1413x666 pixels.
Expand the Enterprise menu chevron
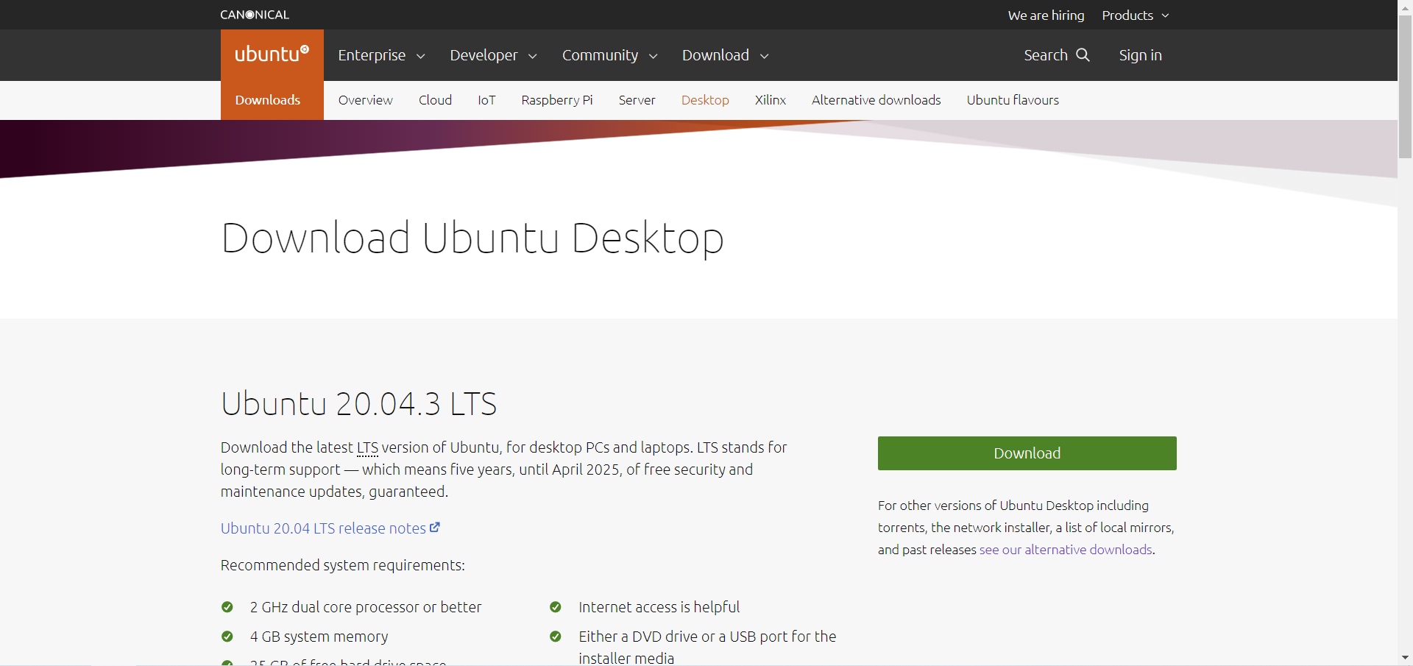click(x=421, y=56)
